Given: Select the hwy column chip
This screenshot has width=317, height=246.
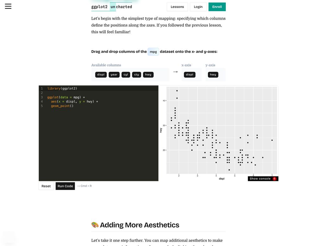Looking at the screenshot, I should click(148, 74).
